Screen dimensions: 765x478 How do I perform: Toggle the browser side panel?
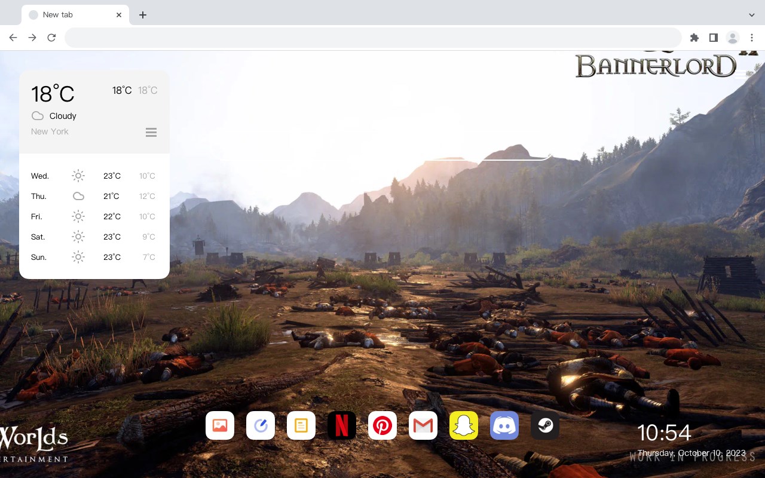click(x=713, y=38)
